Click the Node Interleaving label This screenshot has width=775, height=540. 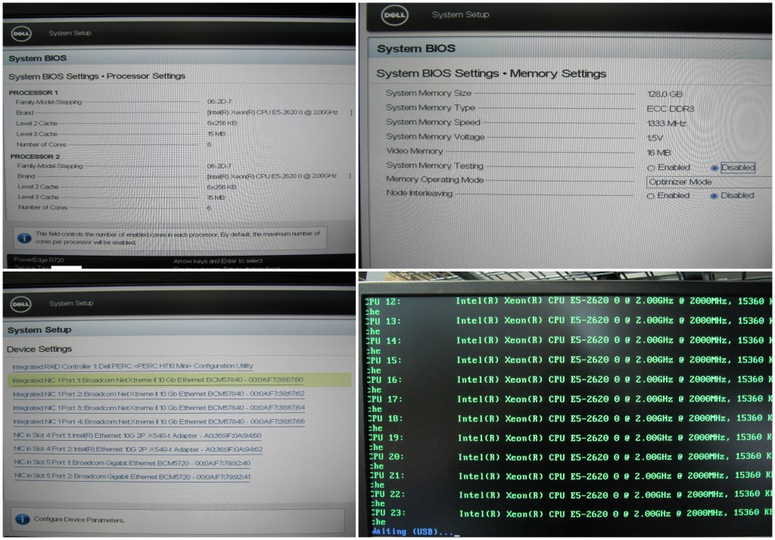pyautogui.click(x=419, y=193)
